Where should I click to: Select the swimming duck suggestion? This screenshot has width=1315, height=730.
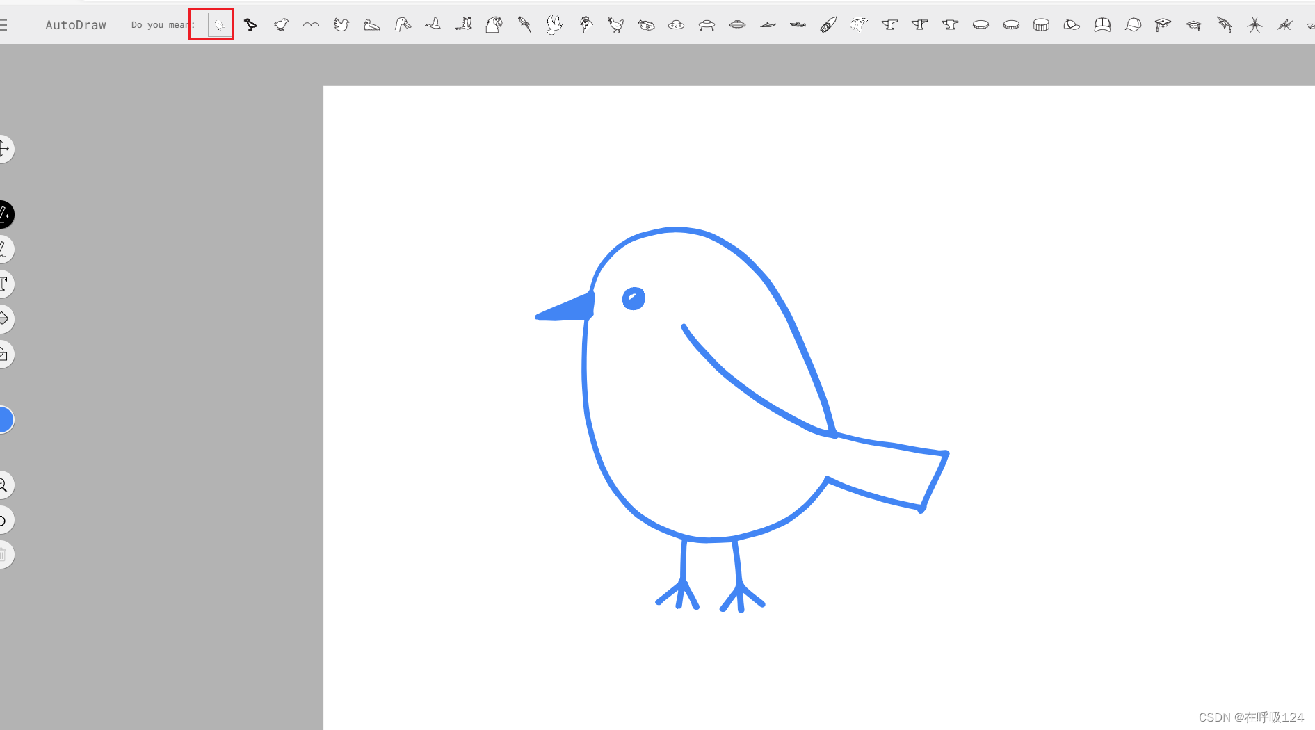tap(372, 25)
